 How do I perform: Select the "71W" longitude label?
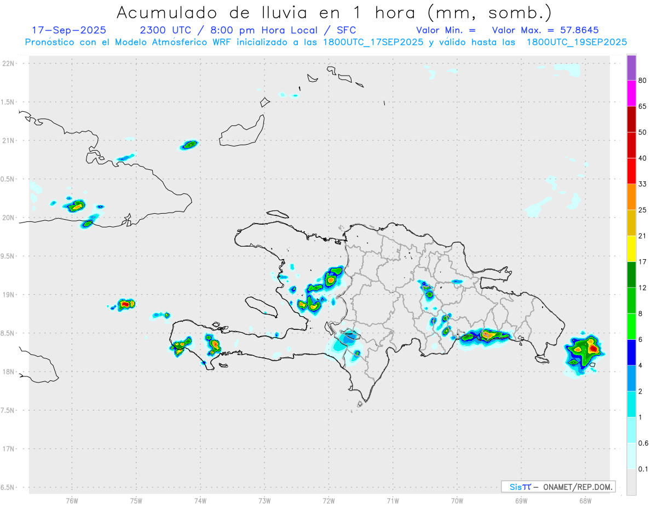393,500
